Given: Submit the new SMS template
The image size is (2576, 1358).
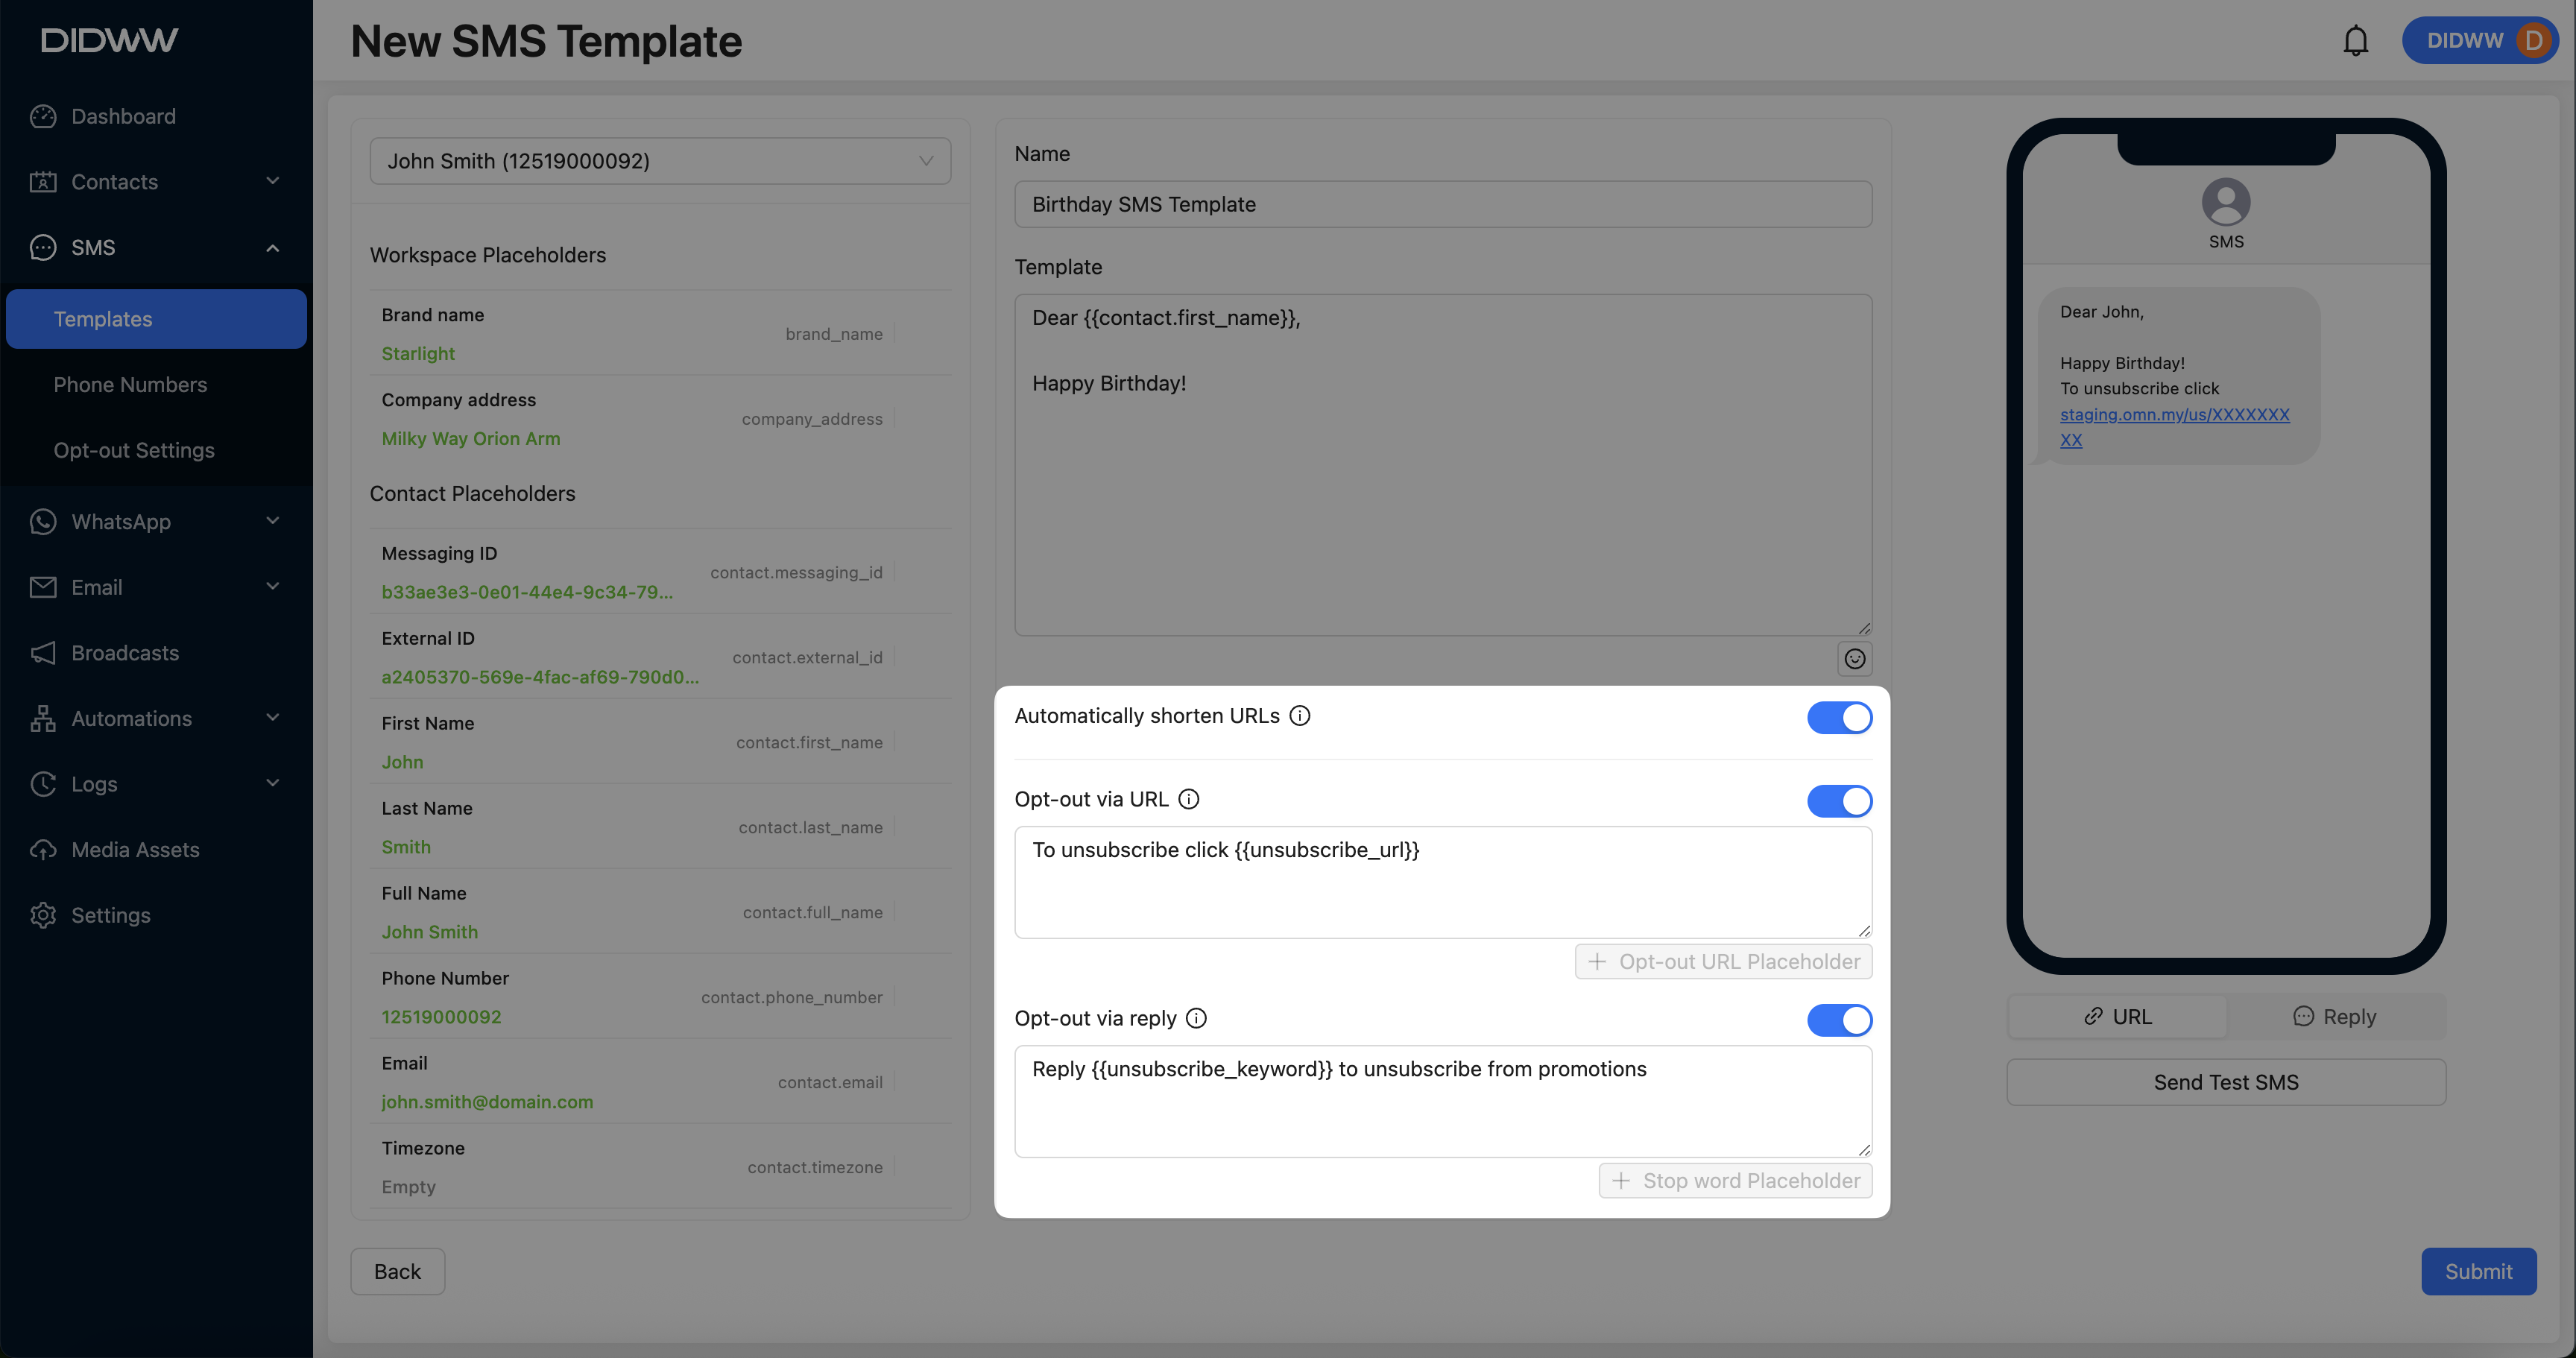Looking at the screenshot, I should 2477,1271.
